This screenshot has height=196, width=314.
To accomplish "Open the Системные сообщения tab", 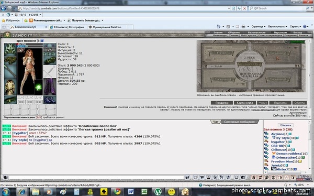I will (239, 122).
